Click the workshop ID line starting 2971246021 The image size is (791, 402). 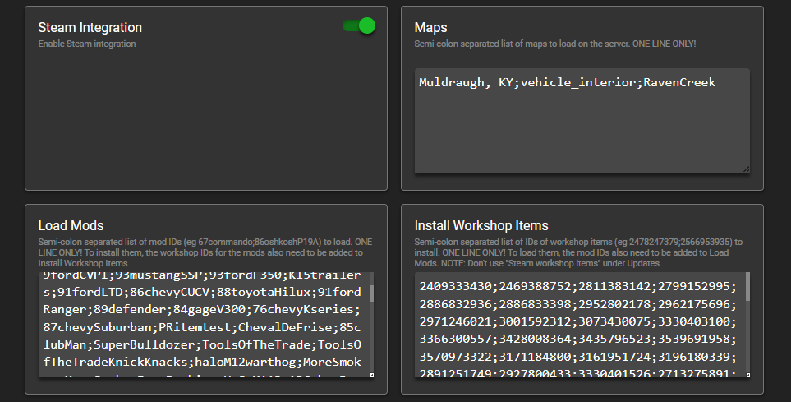pyautogui.click(x=577, y=321)
